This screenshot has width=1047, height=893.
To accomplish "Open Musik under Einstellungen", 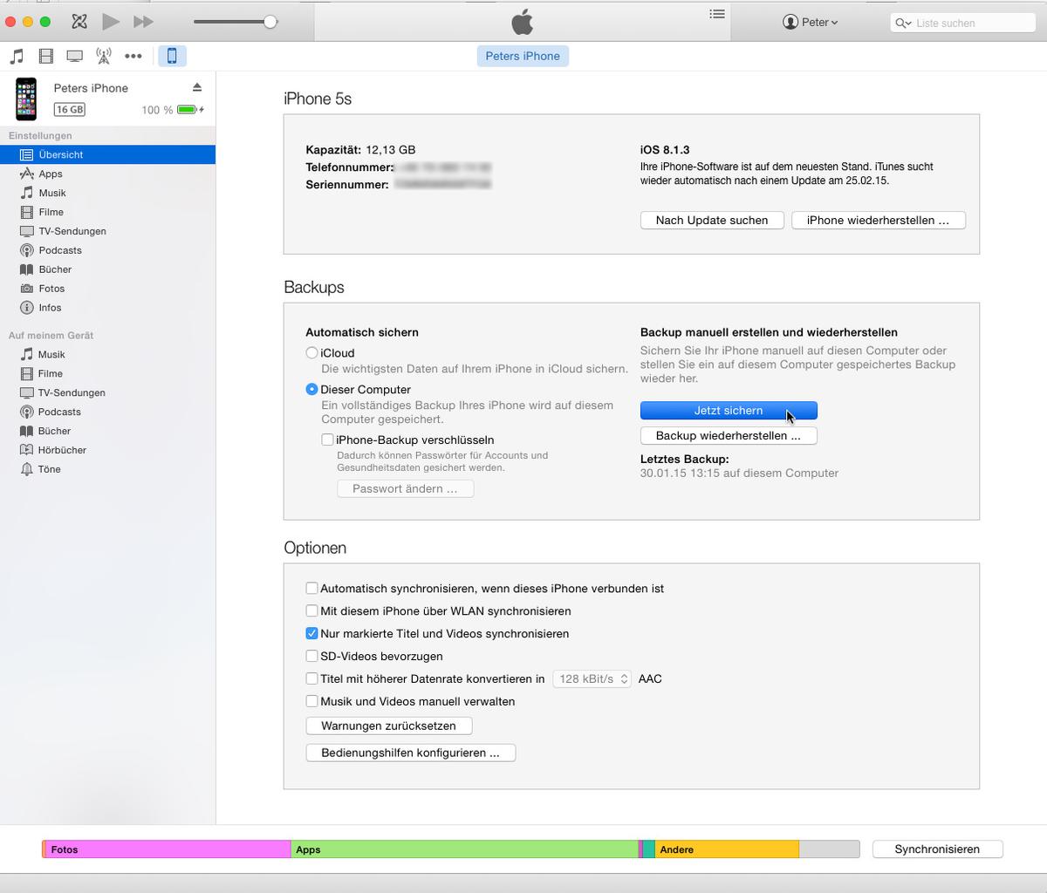I will coord(107,193).
